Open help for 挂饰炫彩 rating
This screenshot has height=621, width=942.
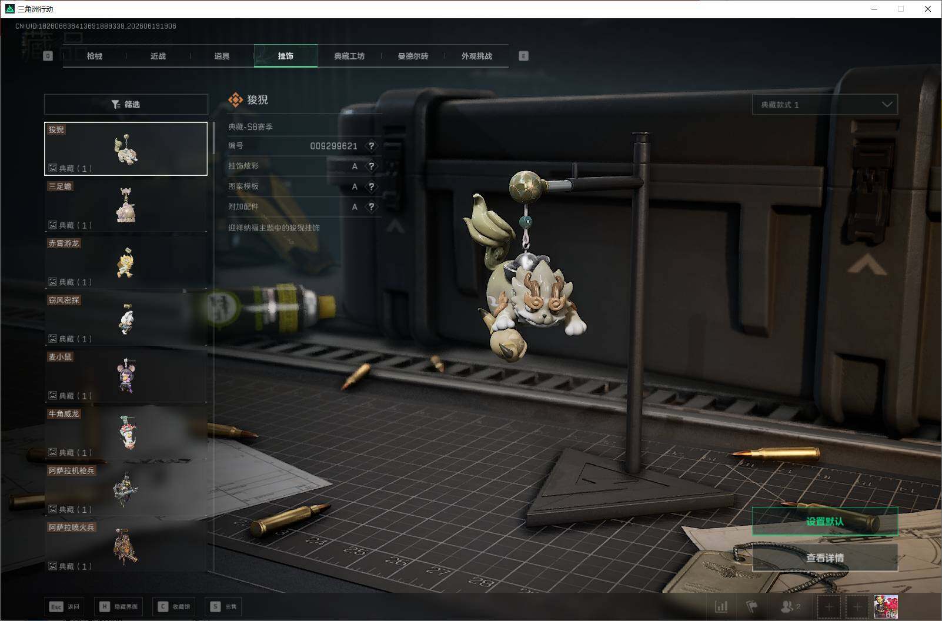(x=371, y=166)
